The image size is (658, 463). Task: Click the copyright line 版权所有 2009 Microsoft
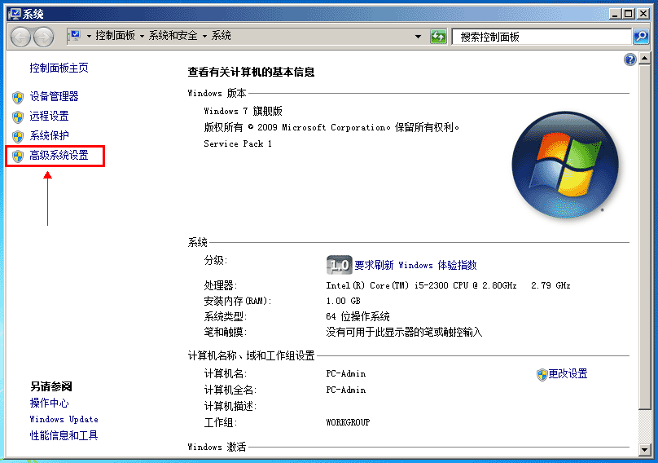coord(331,127)
